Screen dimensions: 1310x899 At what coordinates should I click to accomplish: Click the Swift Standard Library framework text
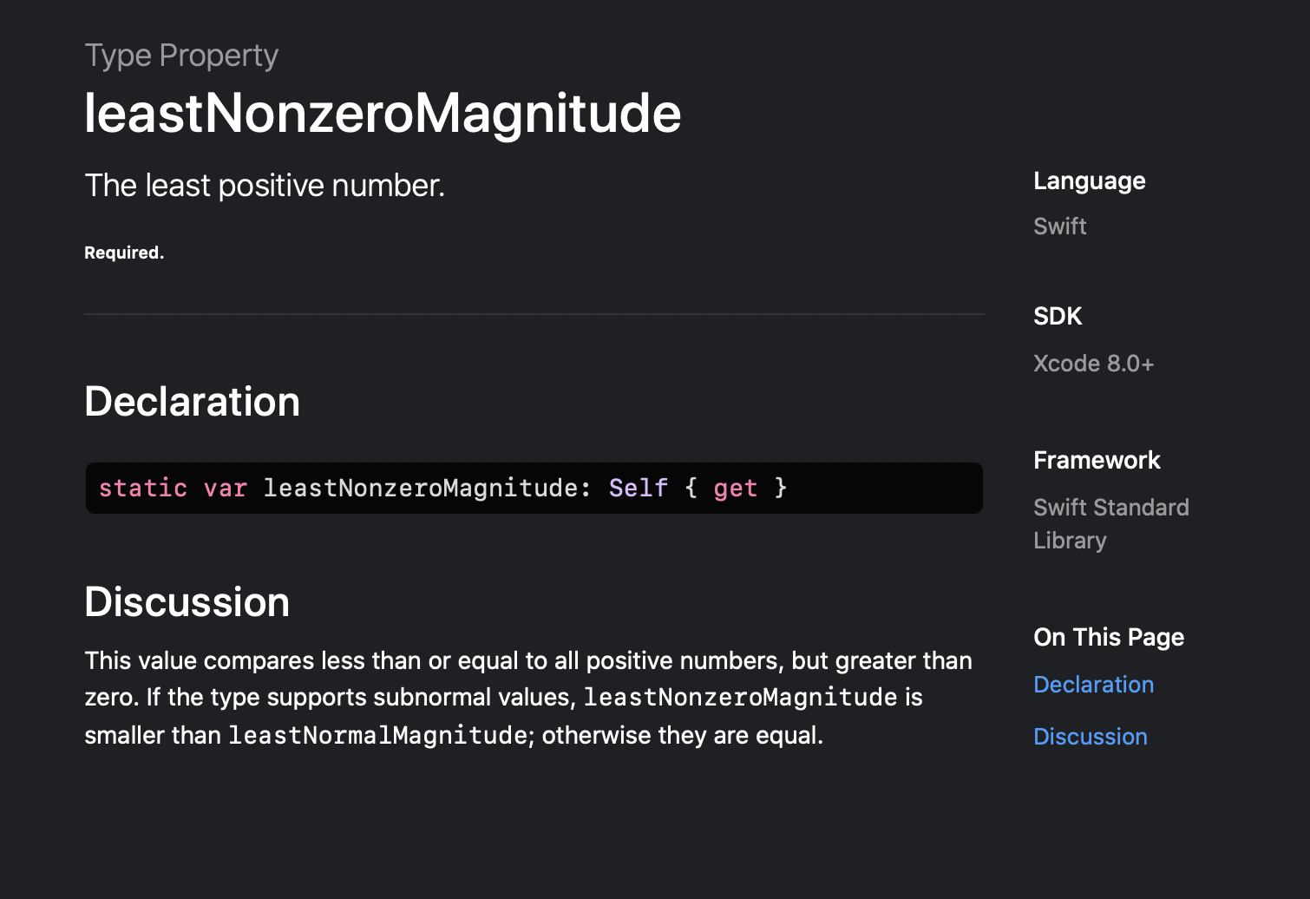pos(1111,524)
